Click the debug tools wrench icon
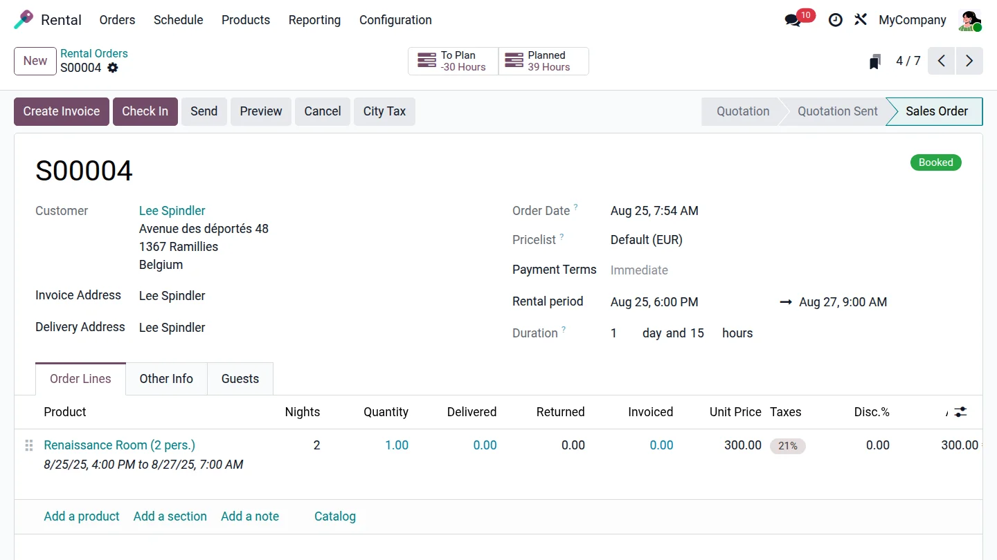The width and height of the screenshot is (997, 560). pos(861,20)
